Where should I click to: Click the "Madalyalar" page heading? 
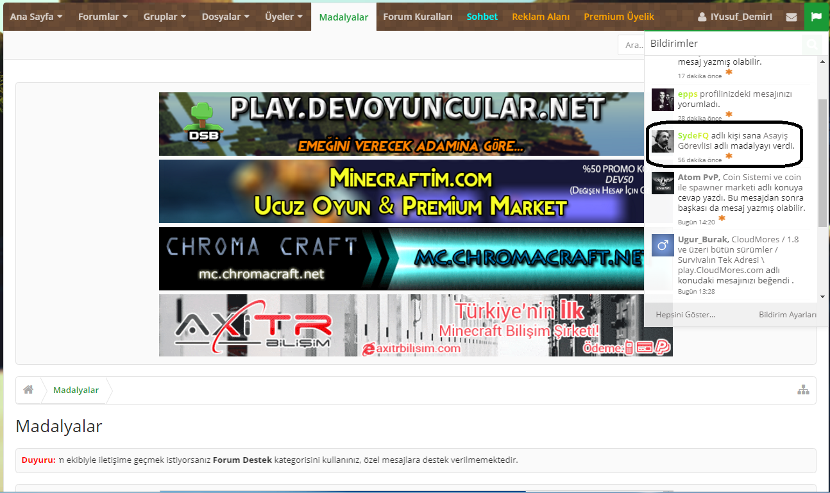pos(59,426)
